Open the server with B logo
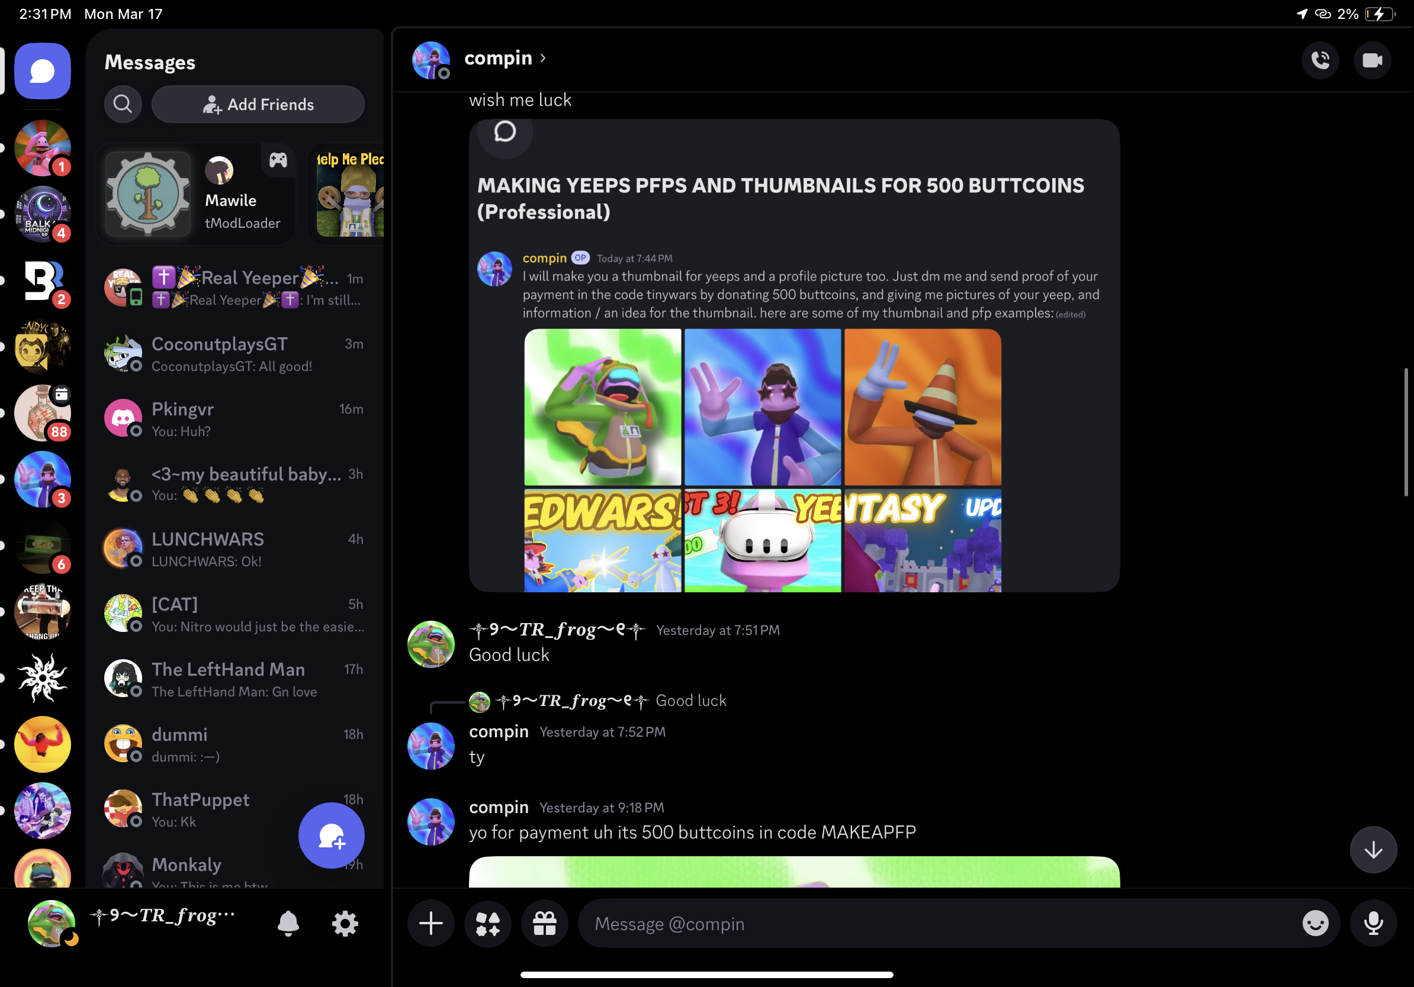 click(43, 280)
